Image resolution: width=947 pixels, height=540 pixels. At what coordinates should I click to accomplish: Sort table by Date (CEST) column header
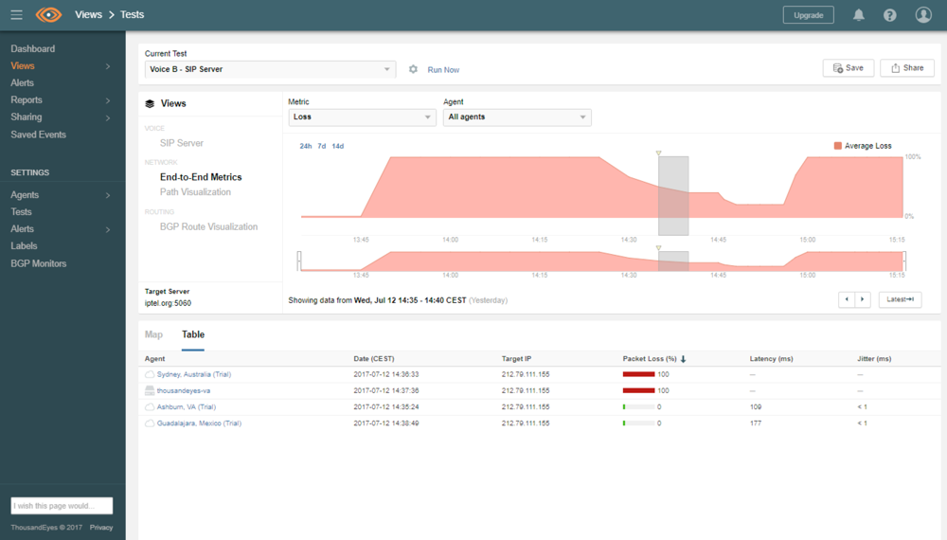pos(374,359)
